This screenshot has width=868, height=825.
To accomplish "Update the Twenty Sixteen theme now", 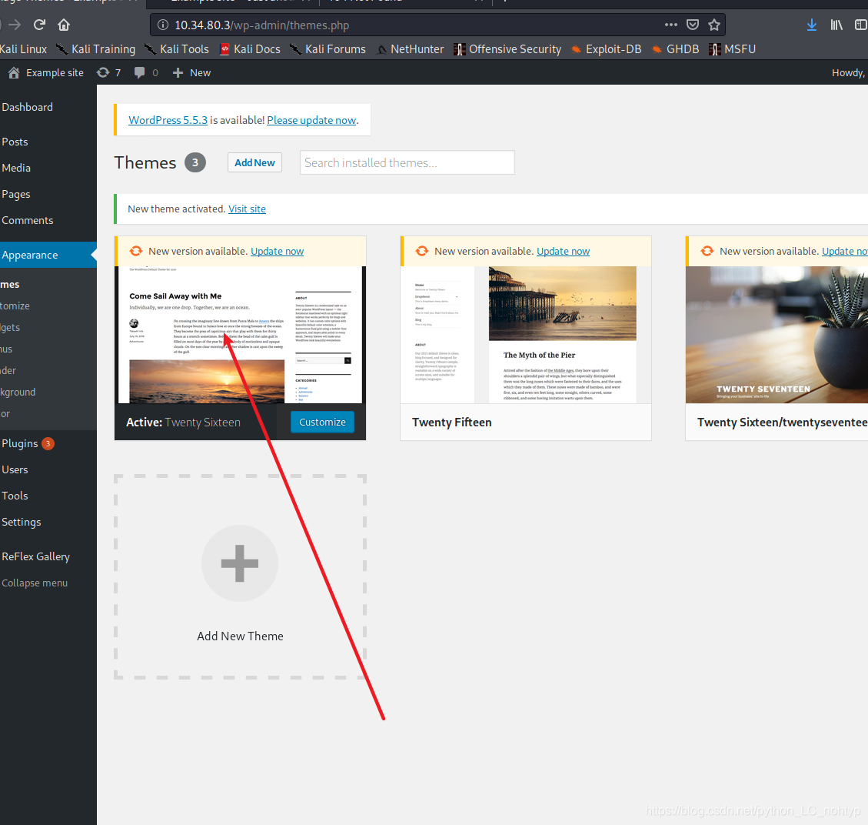I will (278, 251).
